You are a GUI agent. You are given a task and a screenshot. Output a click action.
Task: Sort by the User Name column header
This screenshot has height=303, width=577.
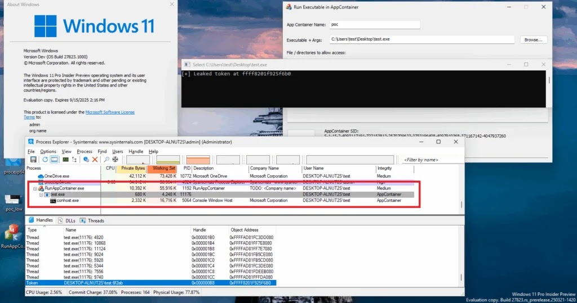338,168
